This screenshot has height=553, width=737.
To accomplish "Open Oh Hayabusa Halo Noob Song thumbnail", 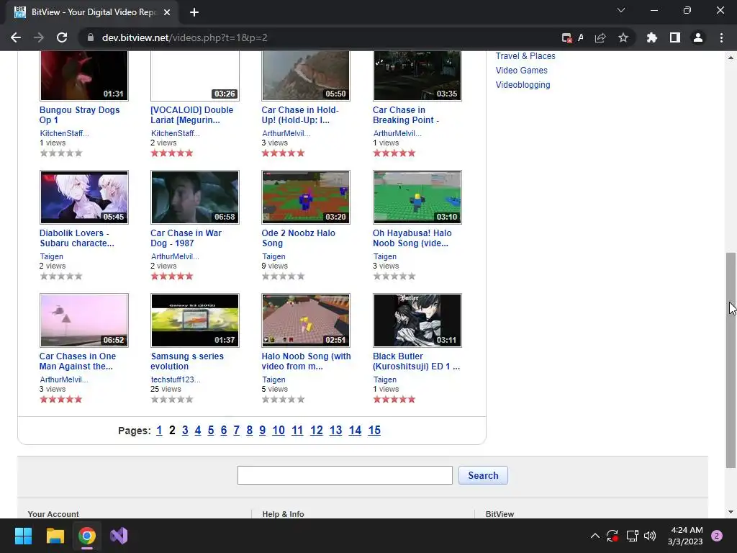I will pyautogui.click(x=417, y=197).
